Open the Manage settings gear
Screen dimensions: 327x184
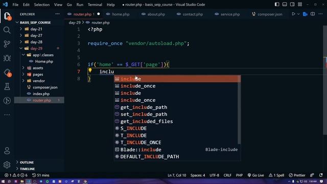[7, 165]
